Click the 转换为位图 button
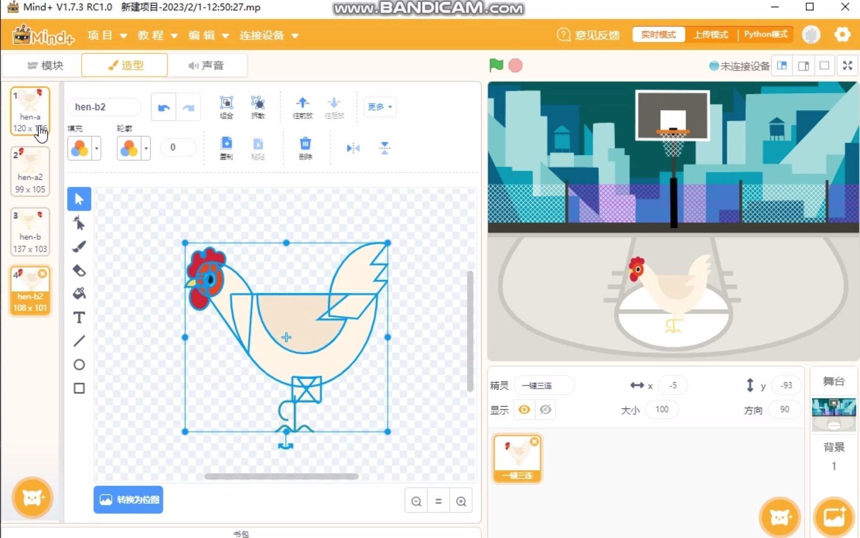Image resolution: width=860 pixels, height=538 pixels. (x=128, y=499)
